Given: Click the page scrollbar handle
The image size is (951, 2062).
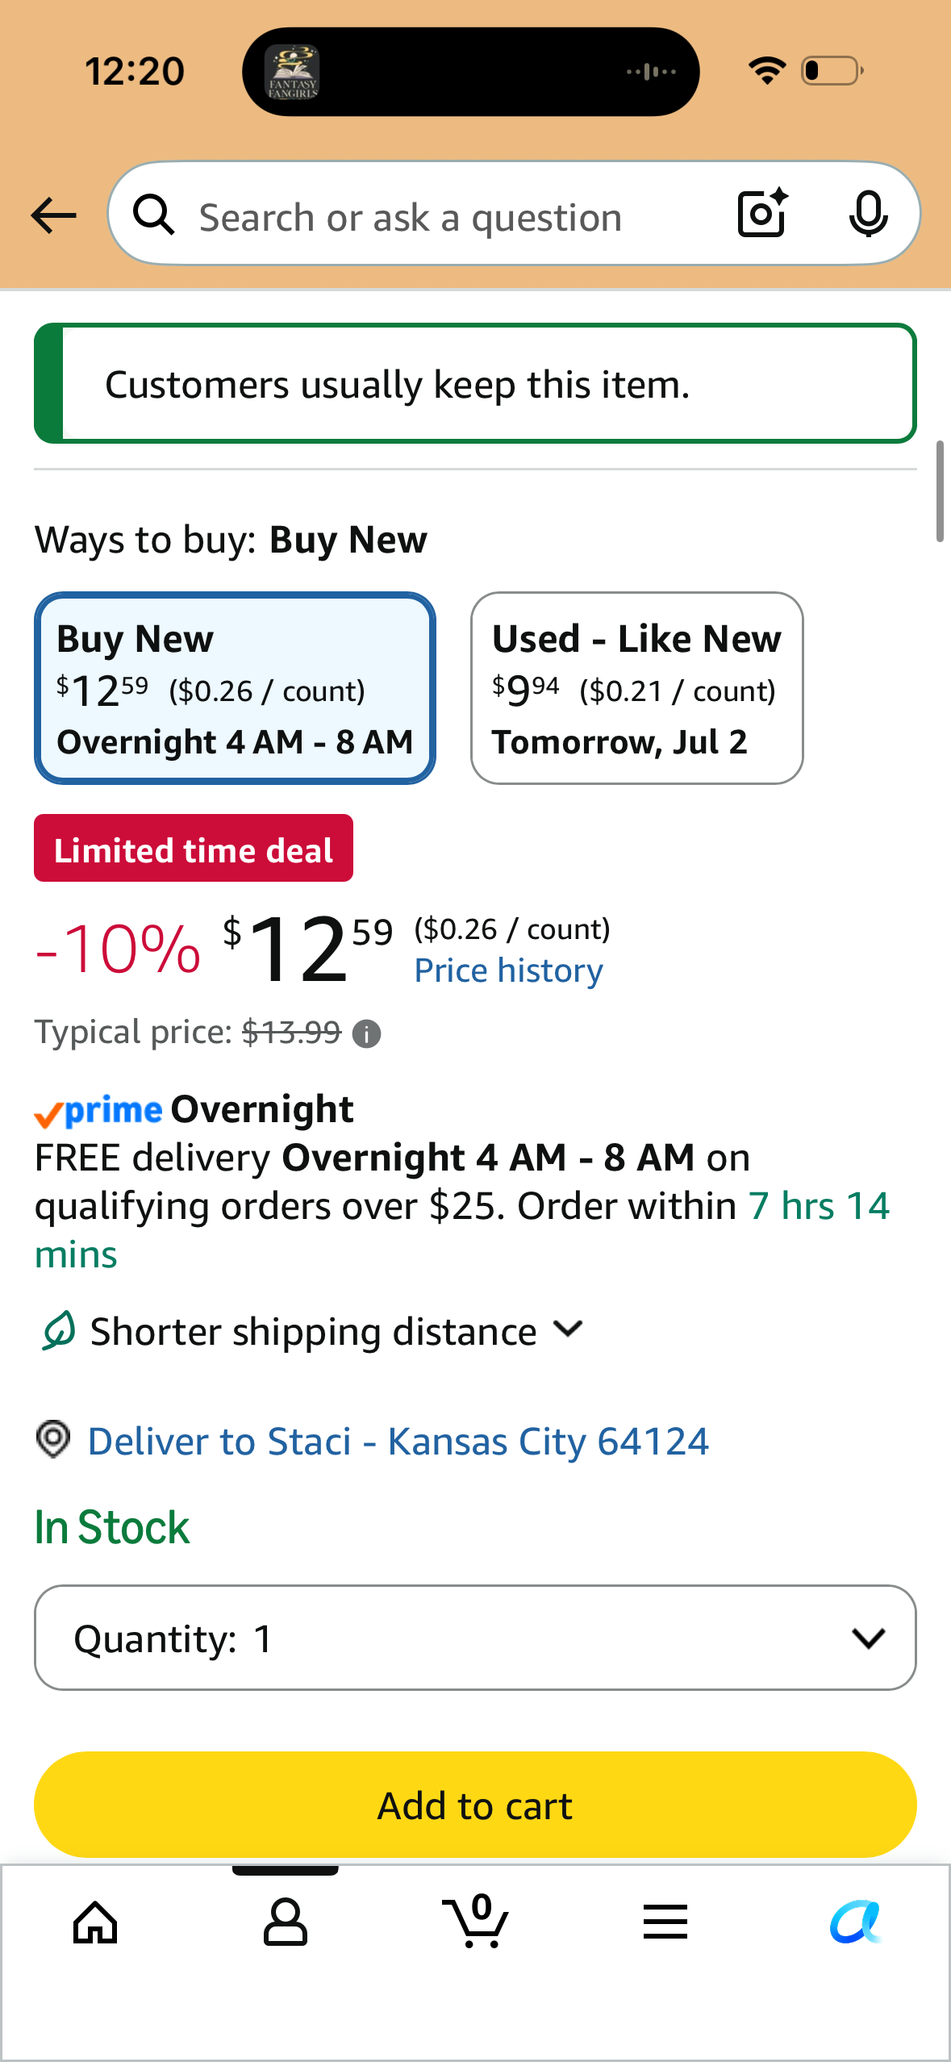Looking at the screenshot, I should click(x=940, y=491).
